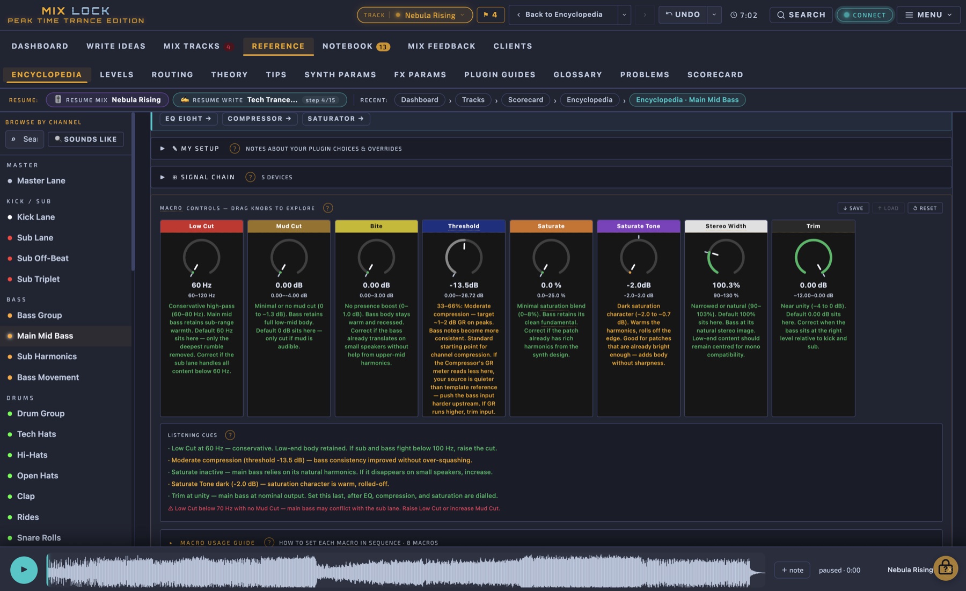Open help icon next to Listening Cues

(x=230, y=435)
